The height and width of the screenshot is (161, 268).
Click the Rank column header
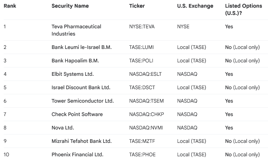point(10,6)
